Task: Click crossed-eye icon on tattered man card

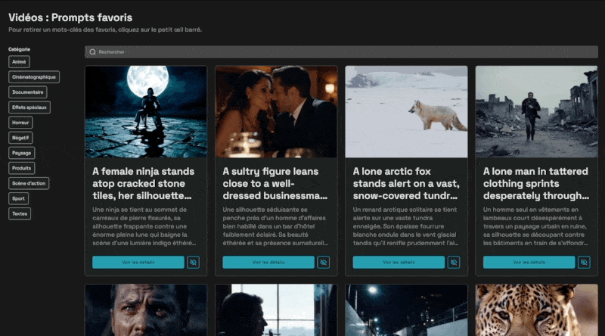Action: [x=584, y=262]
